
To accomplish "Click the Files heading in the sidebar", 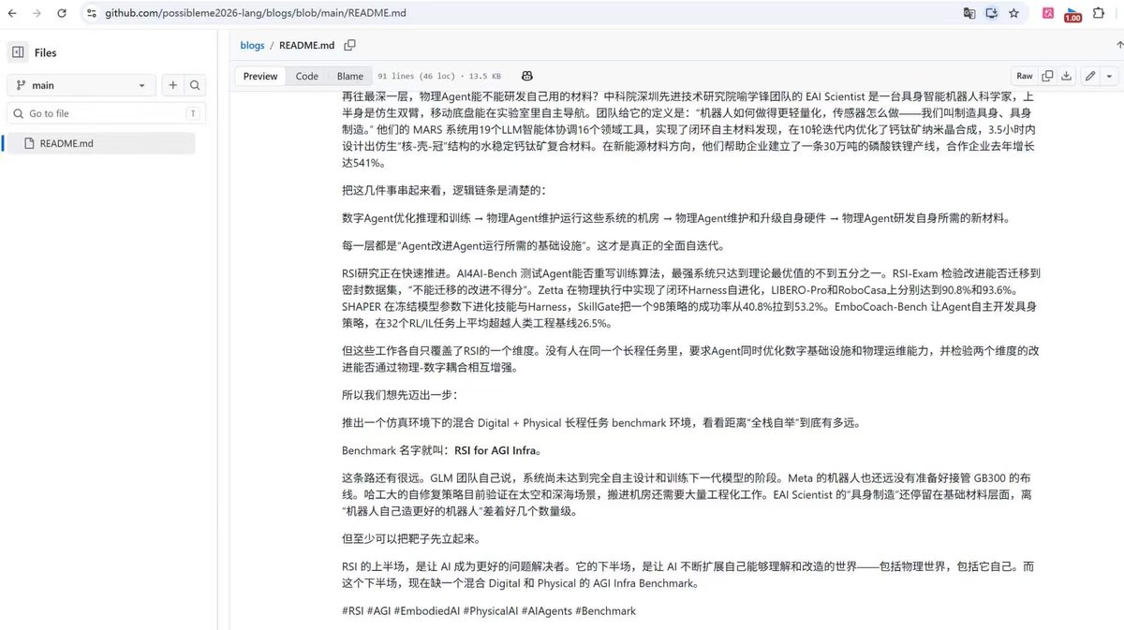I will [x=45, y=53].
